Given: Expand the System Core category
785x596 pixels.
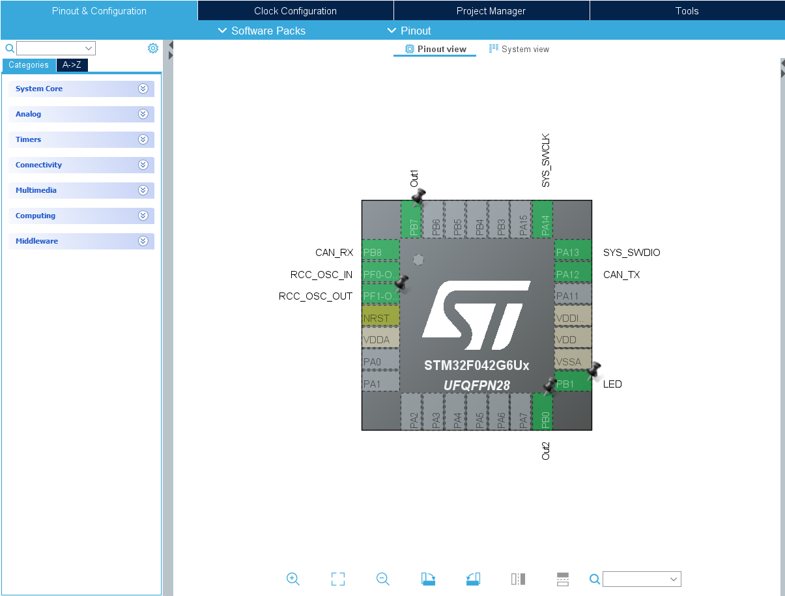Looking at the screenshot, I should click(81, 89).
